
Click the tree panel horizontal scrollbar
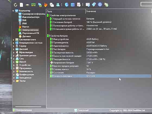[28, 107]
